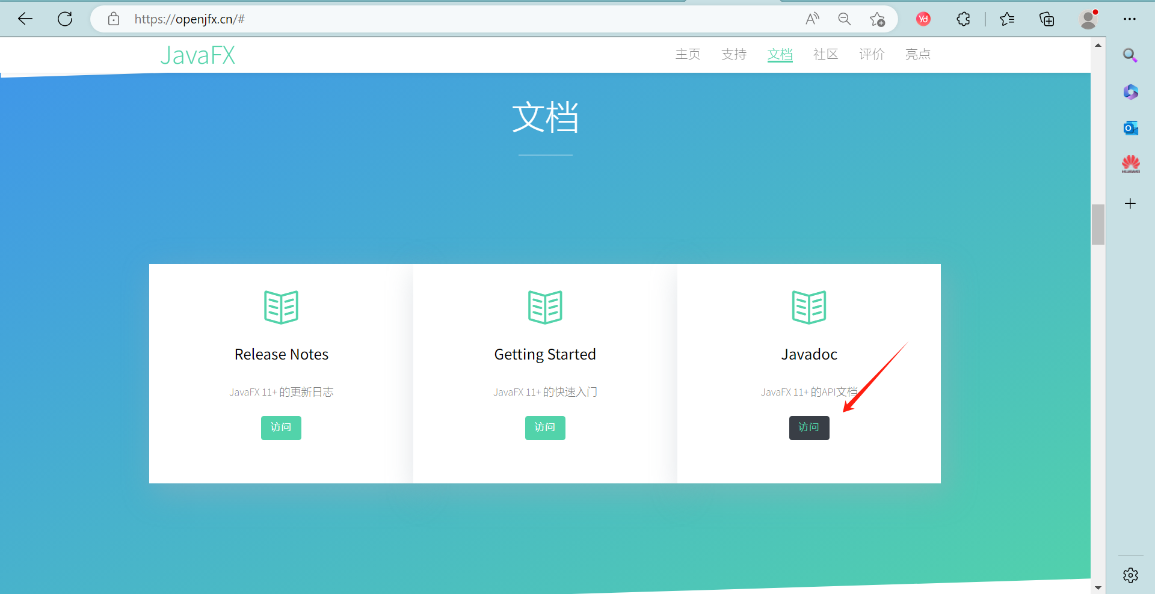This screenshot has height=594, width=1155.
Task: Click the Release Notes book icon
Action: (281, 307)
